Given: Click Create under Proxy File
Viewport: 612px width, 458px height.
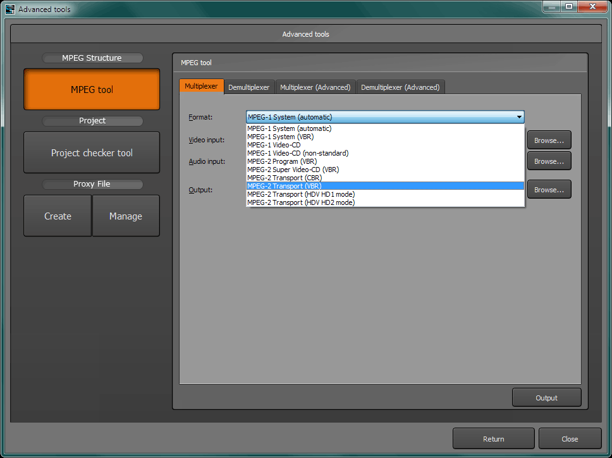Looking at the screenshot, I should click(57, 216).
